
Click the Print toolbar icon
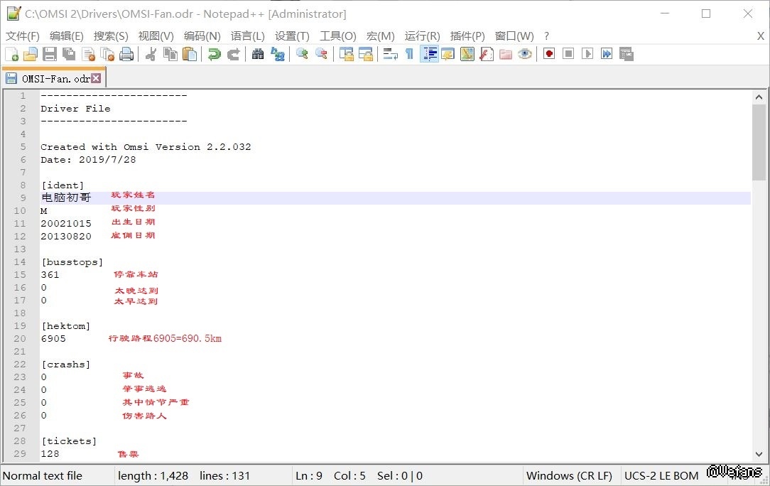126,54
